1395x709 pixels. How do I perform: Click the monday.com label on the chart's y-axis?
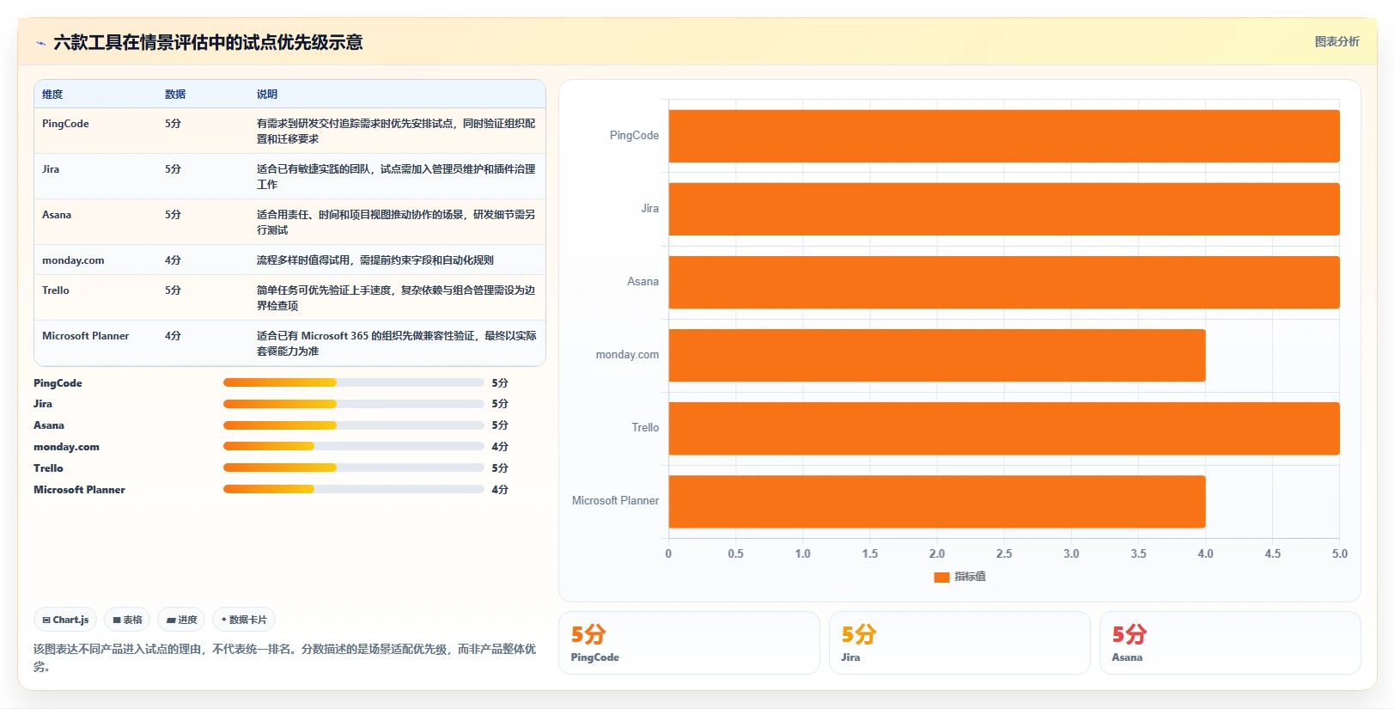tap(627, 355)
